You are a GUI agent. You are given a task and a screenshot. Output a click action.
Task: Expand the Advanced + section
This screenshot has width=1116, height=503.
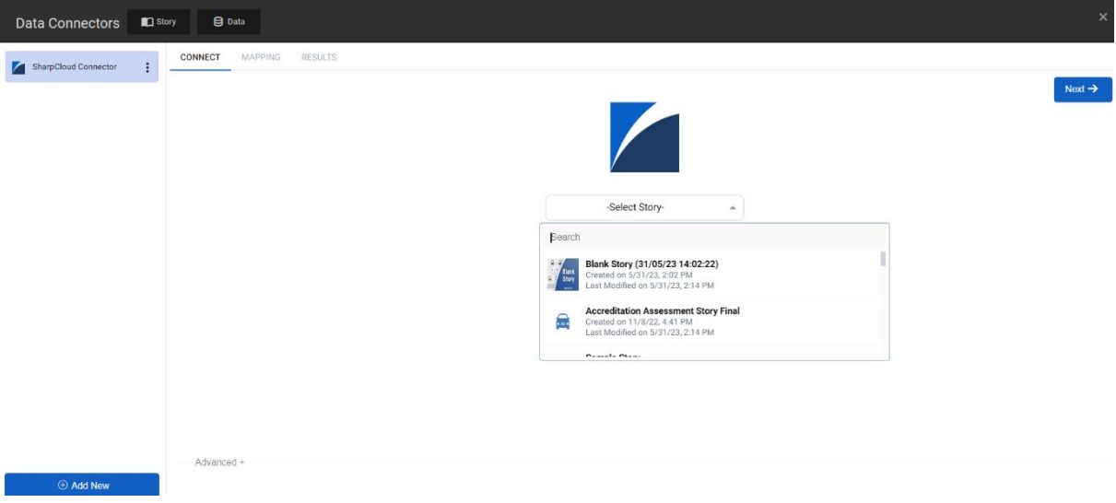[219, 462]
